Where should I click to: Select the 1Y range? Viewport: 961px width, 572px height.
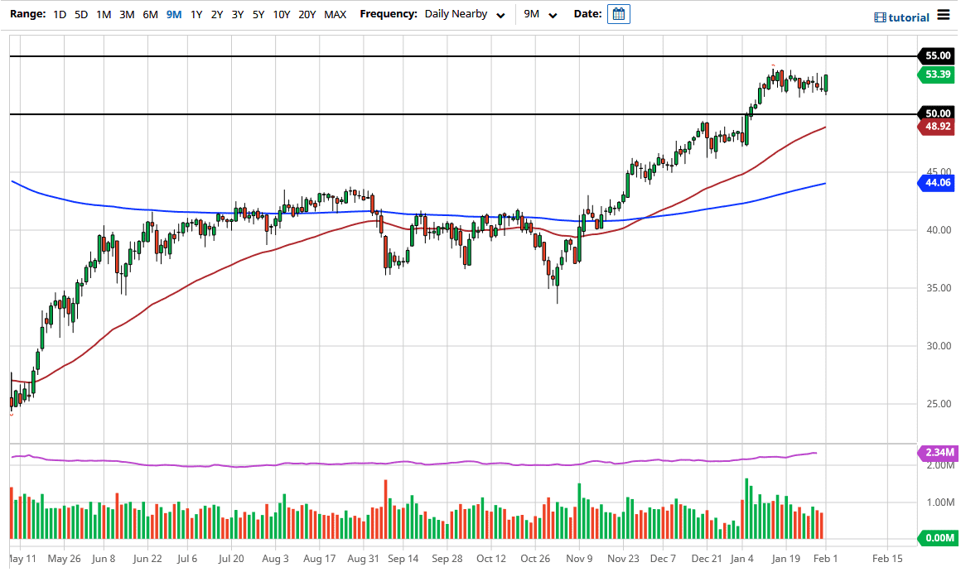(x=196, y=14)
